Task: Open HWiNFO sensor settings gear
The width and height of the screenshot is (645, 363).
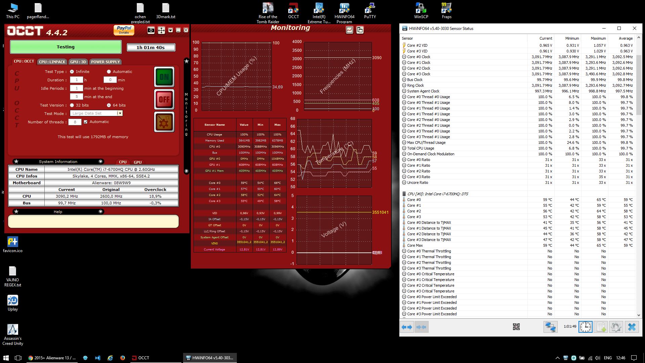Action: click(616, 327)
